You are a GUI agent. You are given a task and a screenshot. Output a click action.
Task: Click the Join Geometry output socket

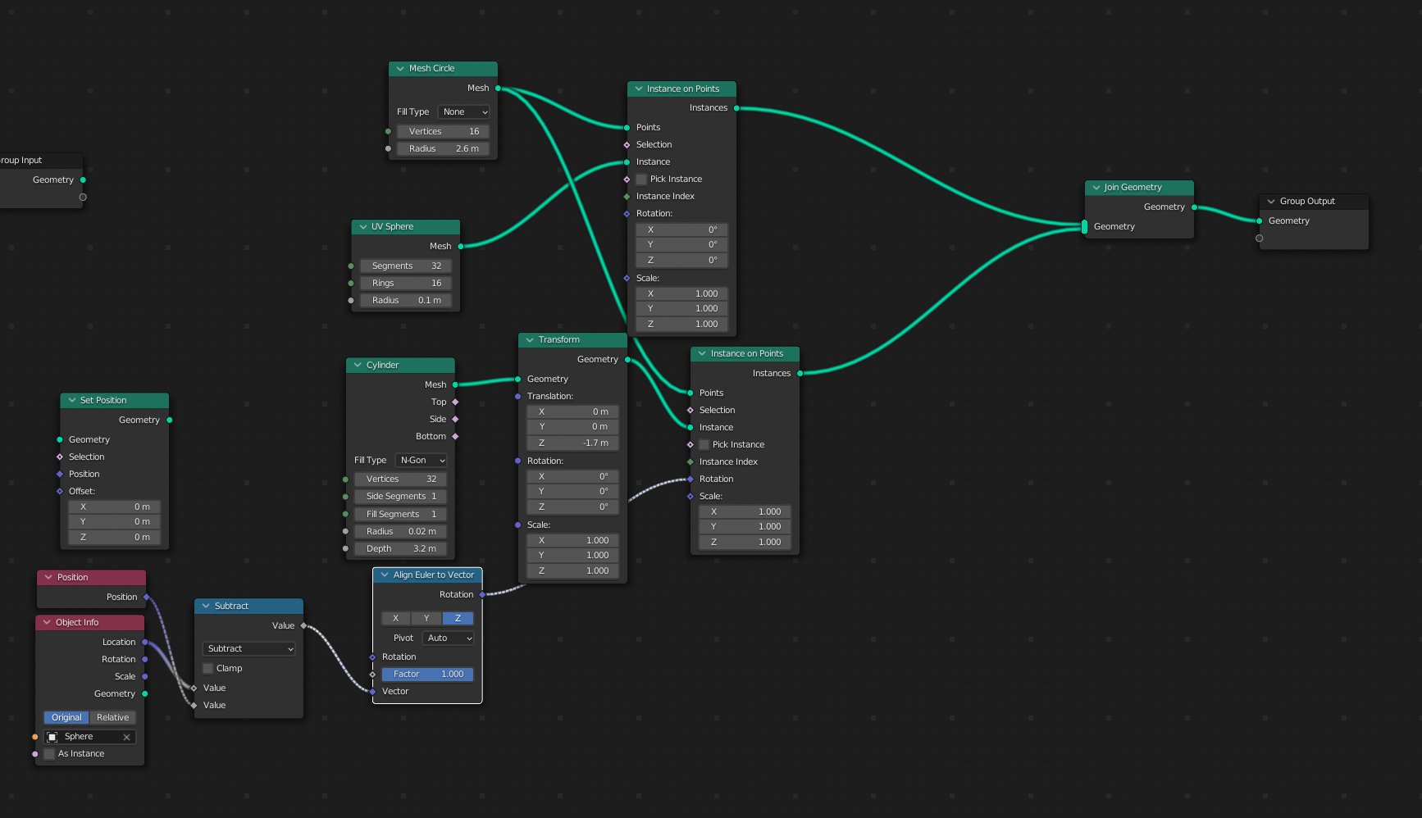click(x=1194, y=207)
